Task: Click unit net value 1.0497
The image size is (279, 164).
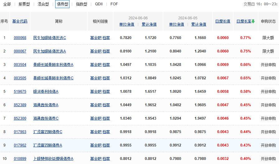Action: pyautogui.click(x=126, y=65)
